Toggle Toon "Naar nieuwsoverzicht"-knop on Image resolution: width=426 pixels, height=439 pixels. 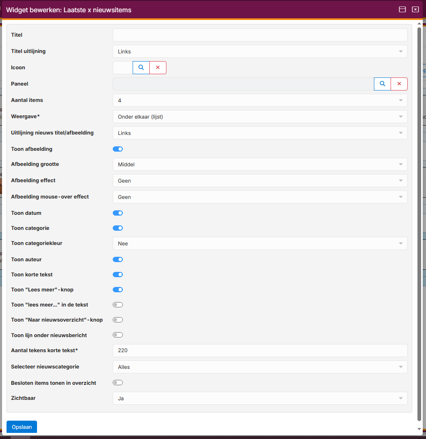pos(118,320)
